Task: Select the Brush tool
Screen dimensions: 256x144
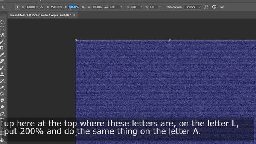Action: click(2, 68)
